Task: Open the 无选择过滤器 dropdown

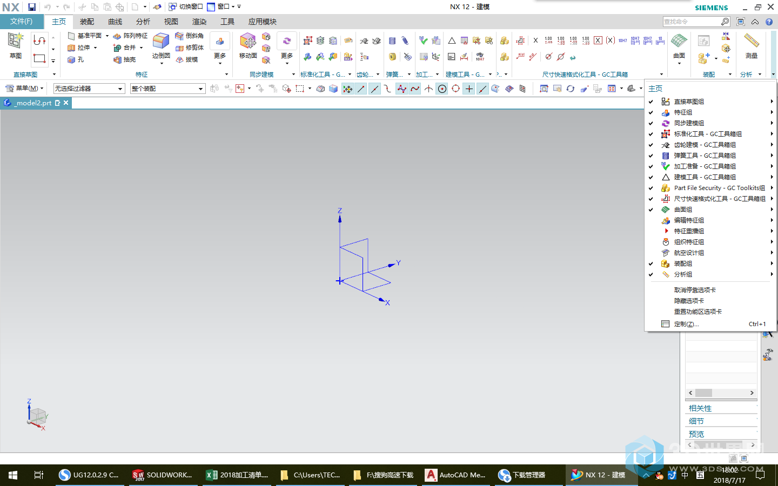Action: point(89,89)
